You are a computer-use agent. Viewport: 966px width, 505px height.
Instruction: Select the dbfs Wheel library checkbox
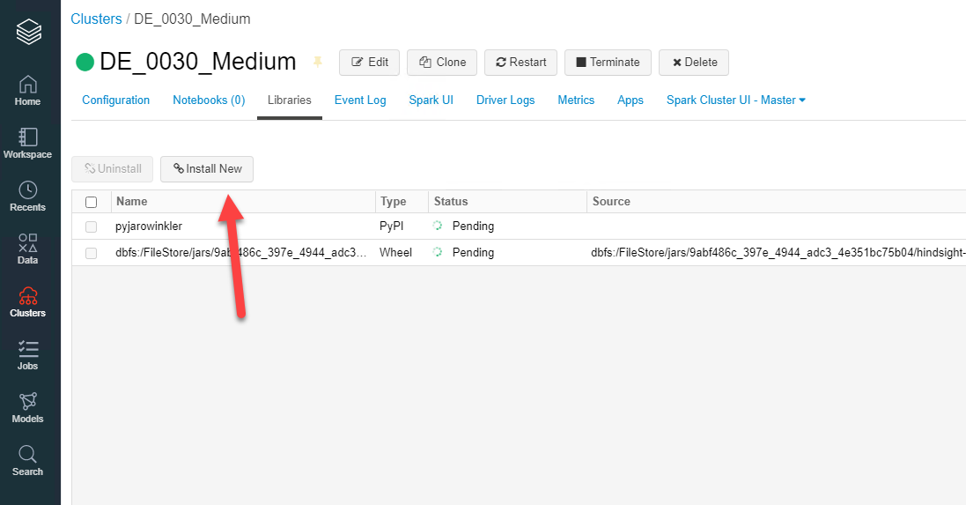(91, 253)
